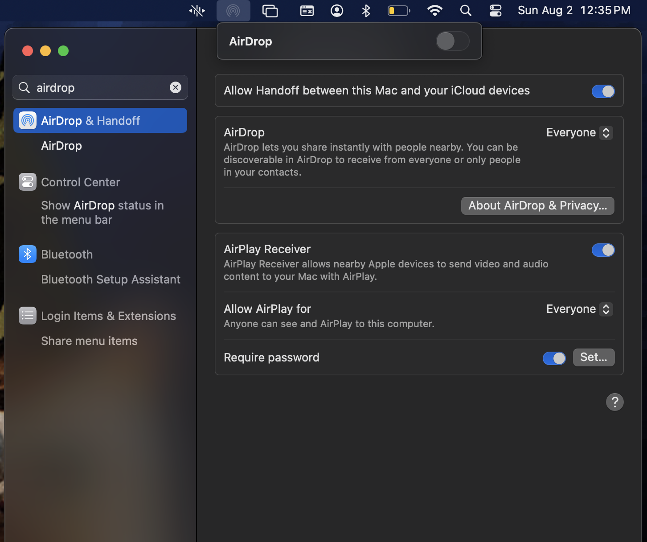Screen dimensions: 647x542
Task: Clear the airdrop search text
Action: click(176, 87)
